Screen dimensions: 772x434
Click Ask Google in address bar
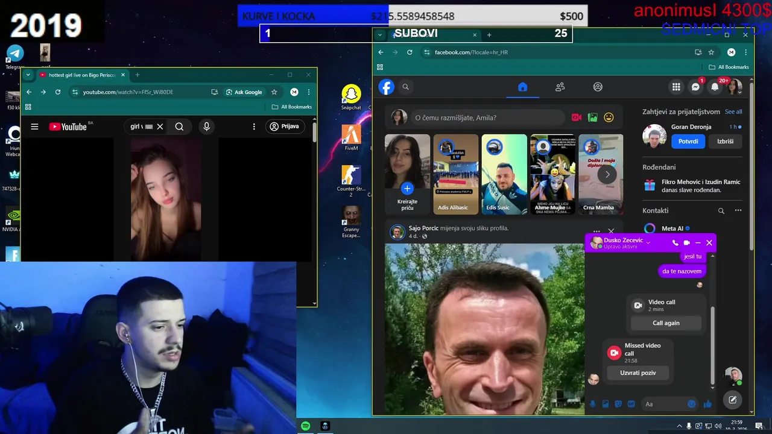point(244,92)
